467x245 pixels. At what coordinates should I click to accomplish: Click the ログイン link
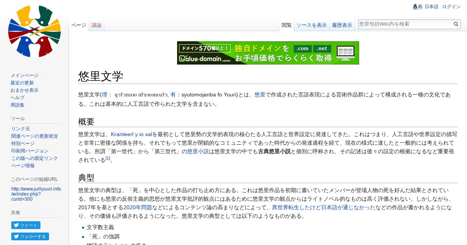(451, 7)
